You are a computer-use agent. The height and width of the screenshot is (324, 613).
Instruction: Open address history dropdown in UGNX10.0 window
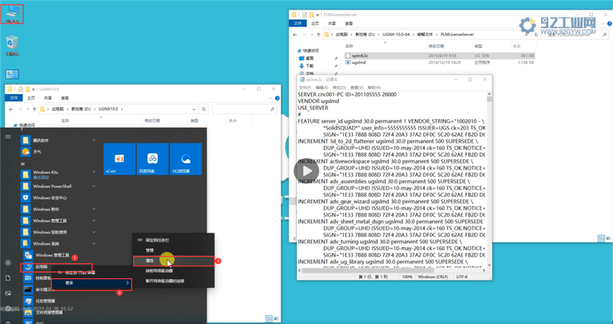[x=194, y=110]
